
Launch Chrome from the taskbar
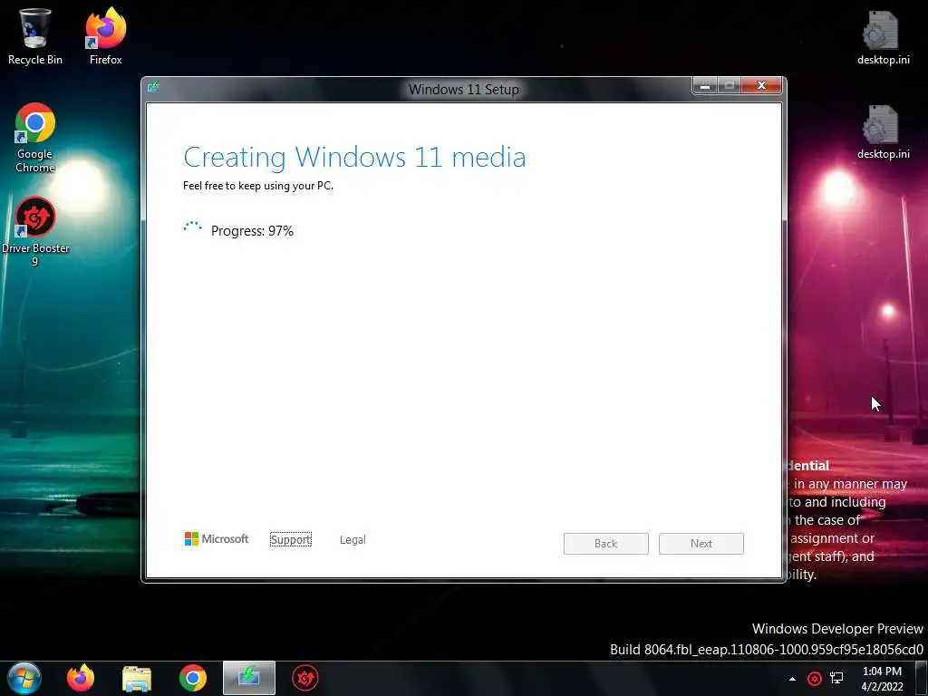click(x=193, y=678)
